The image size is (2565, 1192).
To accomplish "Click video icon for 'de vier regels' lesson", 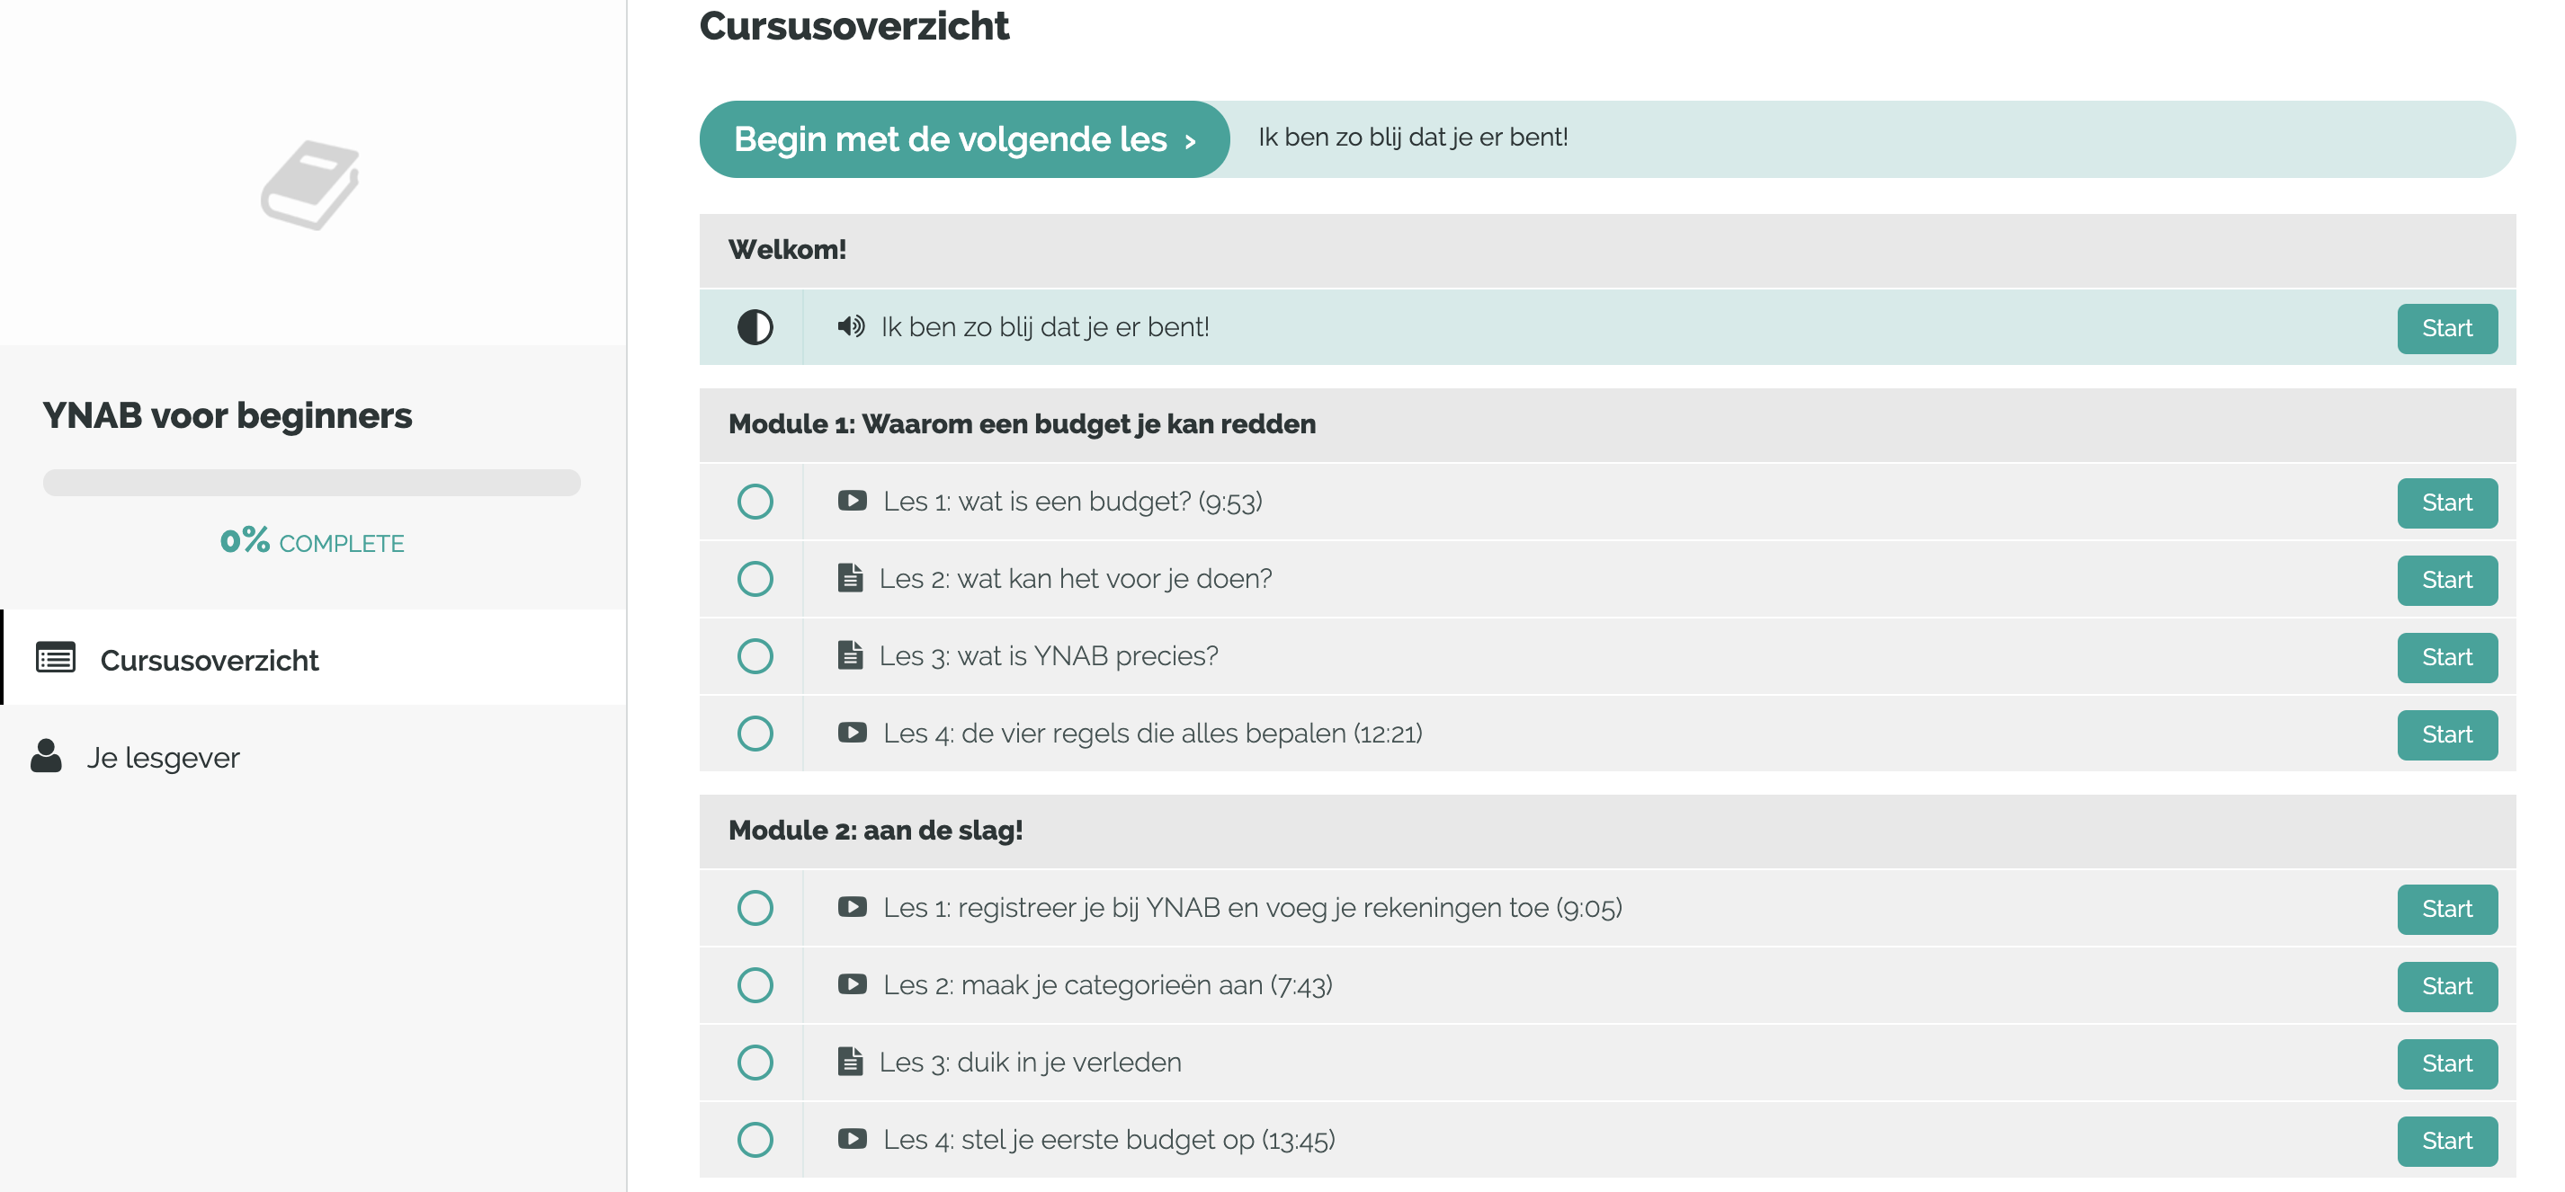I will click(852, 733).
